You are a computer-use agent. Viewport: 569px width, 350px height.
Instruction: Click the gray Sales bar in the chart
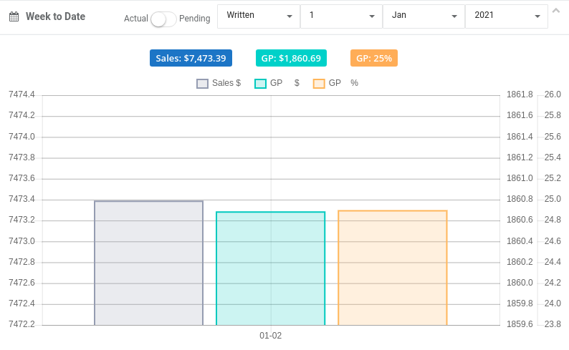click(149, 263)
